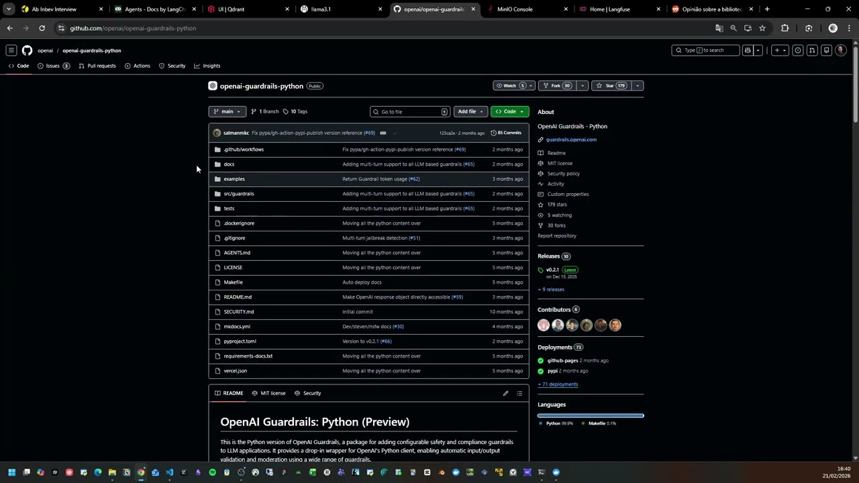The image size is (859, 483).
Task: Select the Security tab in README panel
Action: (308, 393)
